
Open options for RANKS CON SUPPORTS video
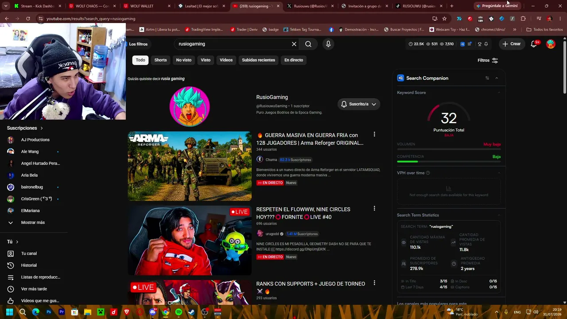tap(374, 283)
